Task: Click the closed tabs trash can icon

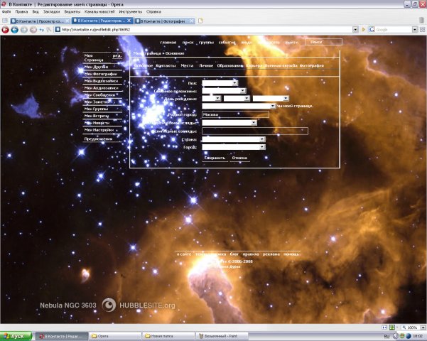Action: click(x=421, y=20)
